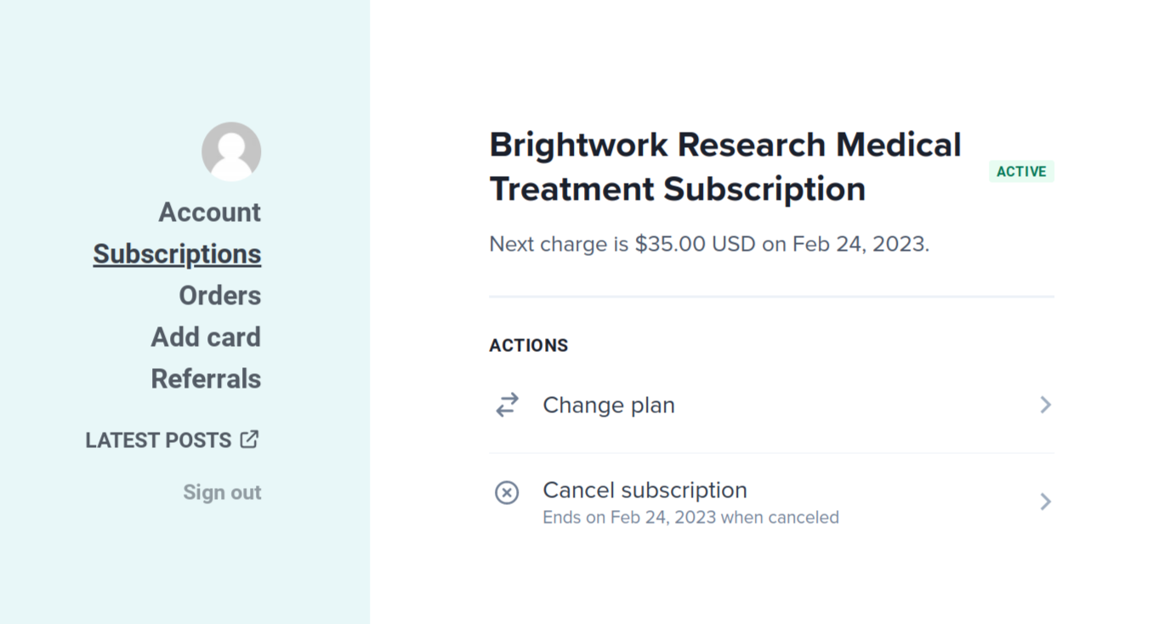Choose the Change plan action
The height and width of the screenshot is (624, 1164).
[x=771, y=405]
